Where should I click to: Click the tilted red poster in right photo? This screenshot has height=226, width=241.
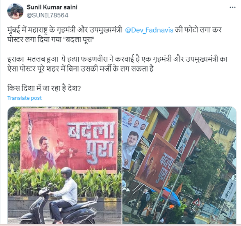[157, 163]
